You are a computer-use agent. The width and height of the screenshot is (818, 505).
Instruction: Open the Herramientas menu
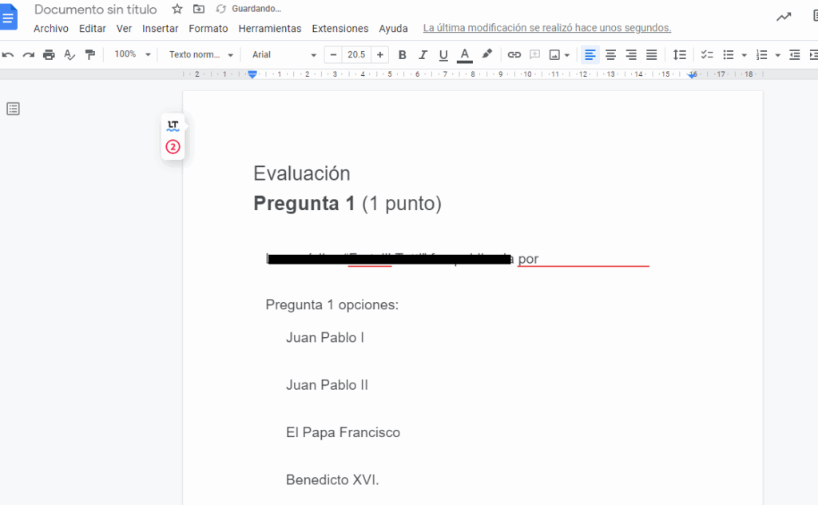coord(269,28)
